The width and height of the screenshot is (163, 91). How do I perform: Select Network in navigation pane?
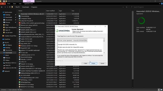tap(7, 71)
